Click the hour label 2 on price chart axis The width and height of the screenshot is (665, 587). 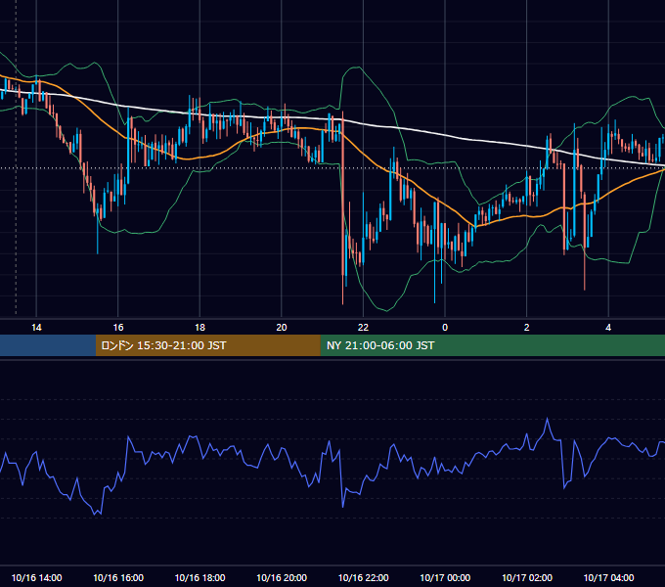(x=527, y=328)
